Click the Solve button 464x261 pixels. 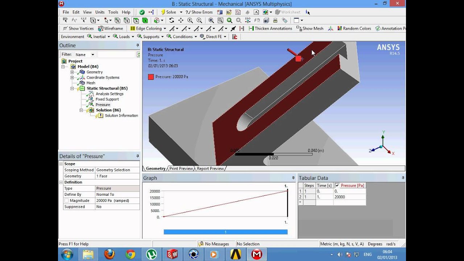point(168,12)
